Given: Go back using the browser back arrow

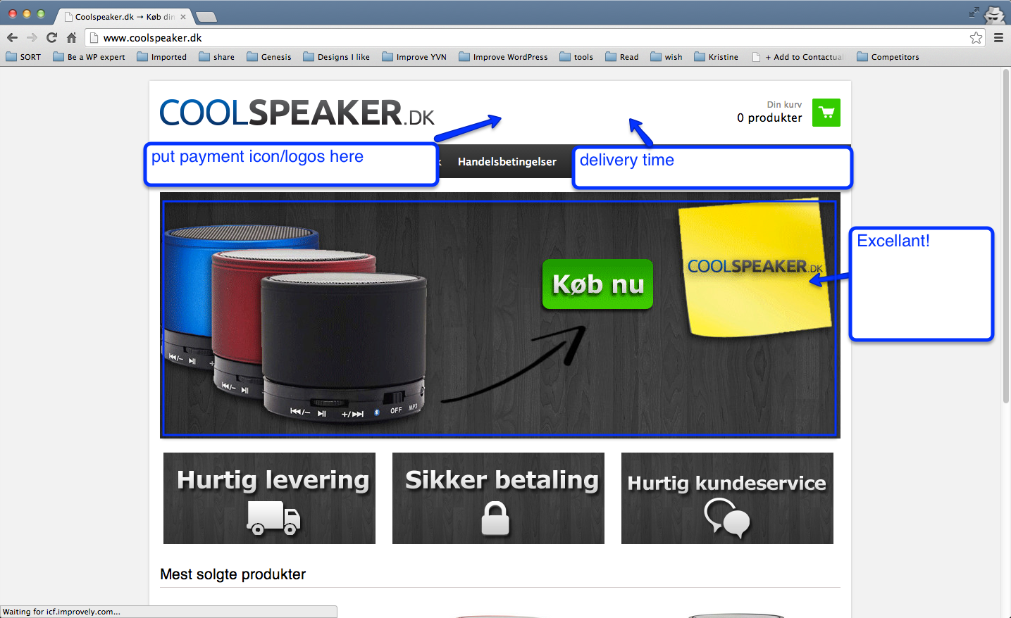Looking at the screenshot, I should point(12,38).
